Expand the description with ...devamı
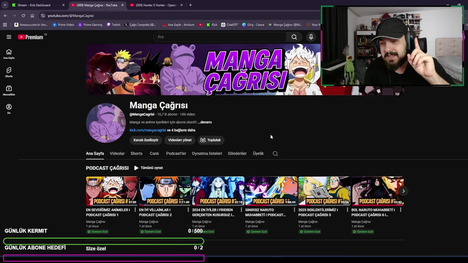Viewport: 468px width, 263px height. (205, 122)
